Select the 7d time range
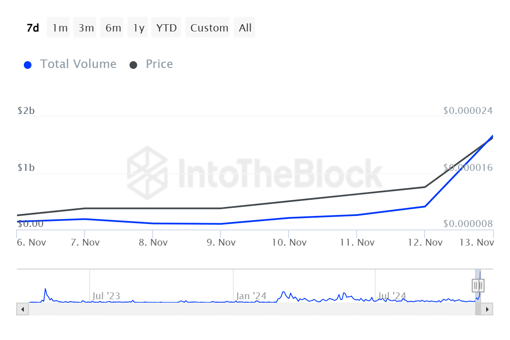This screenshot has width=510, height=340. pyautogui.click(x=32, y=27)
